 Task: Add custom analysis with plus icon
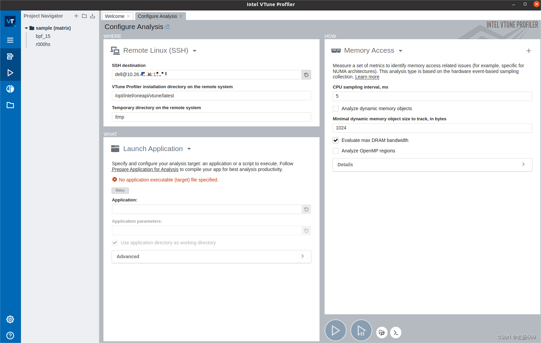click(x=529, y=51)
